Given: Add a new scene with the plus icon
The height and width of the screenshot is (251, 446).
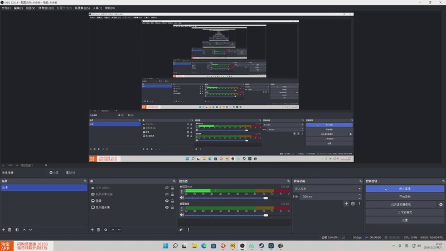Looking at the screenshot, I should (3, 230).
